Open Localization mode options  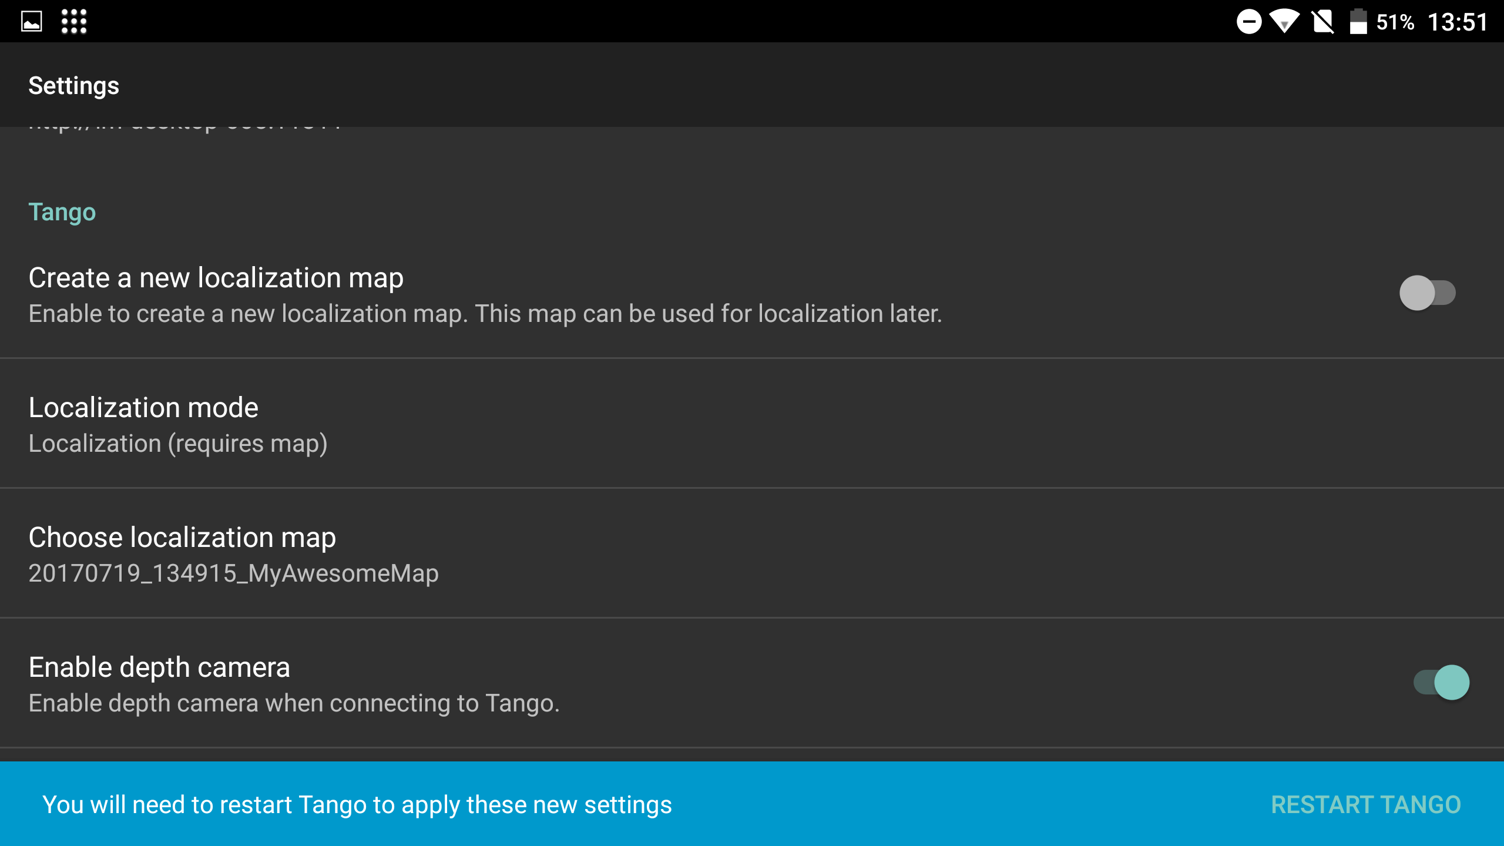click(143, 408)
